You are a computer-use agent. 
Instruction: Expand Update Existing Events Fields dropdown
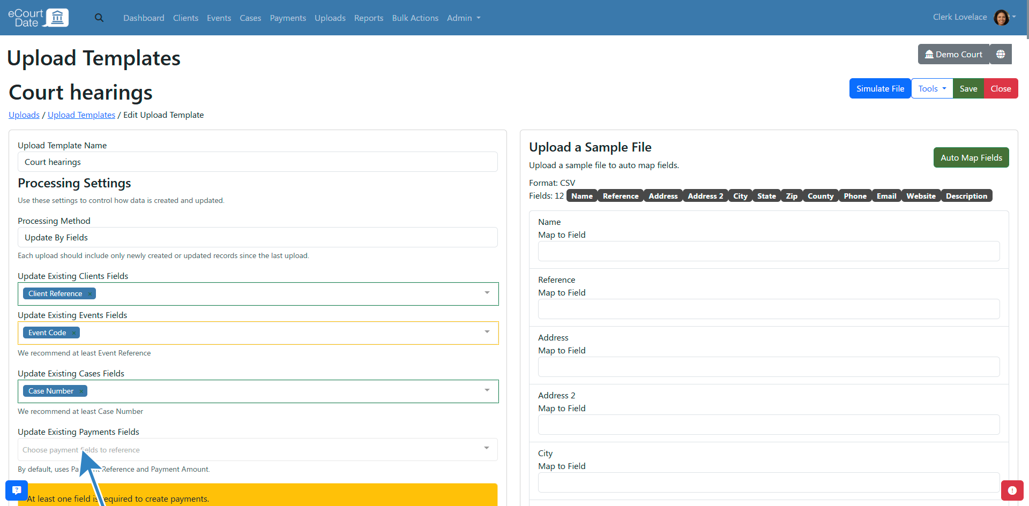487,332
